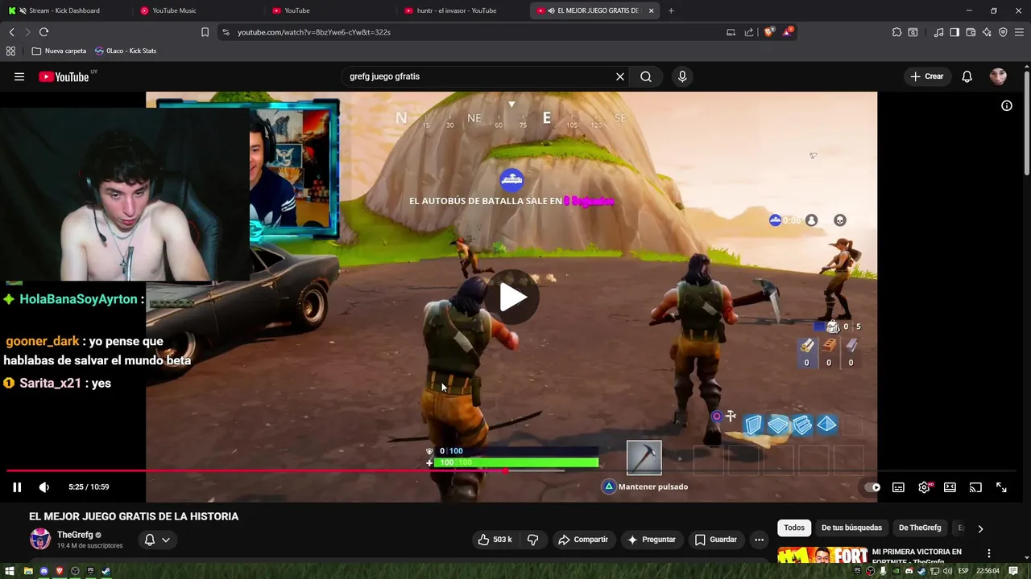Open Epic Games Launcher from the taskbar
Screen dimensions: 1031x579
point(90,571)
